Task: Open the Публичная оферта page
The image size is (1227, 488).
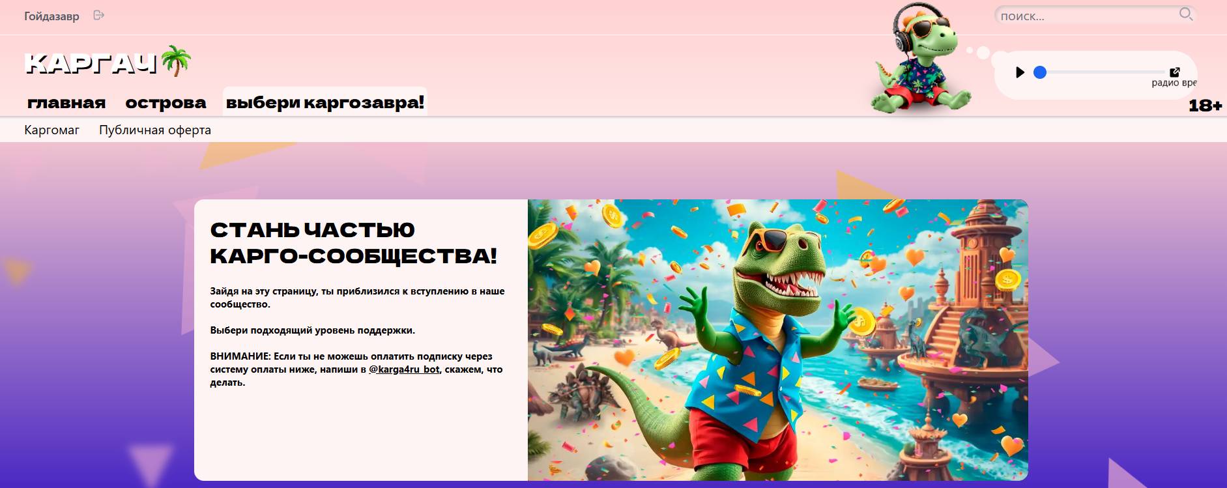Action: [155, 130]
